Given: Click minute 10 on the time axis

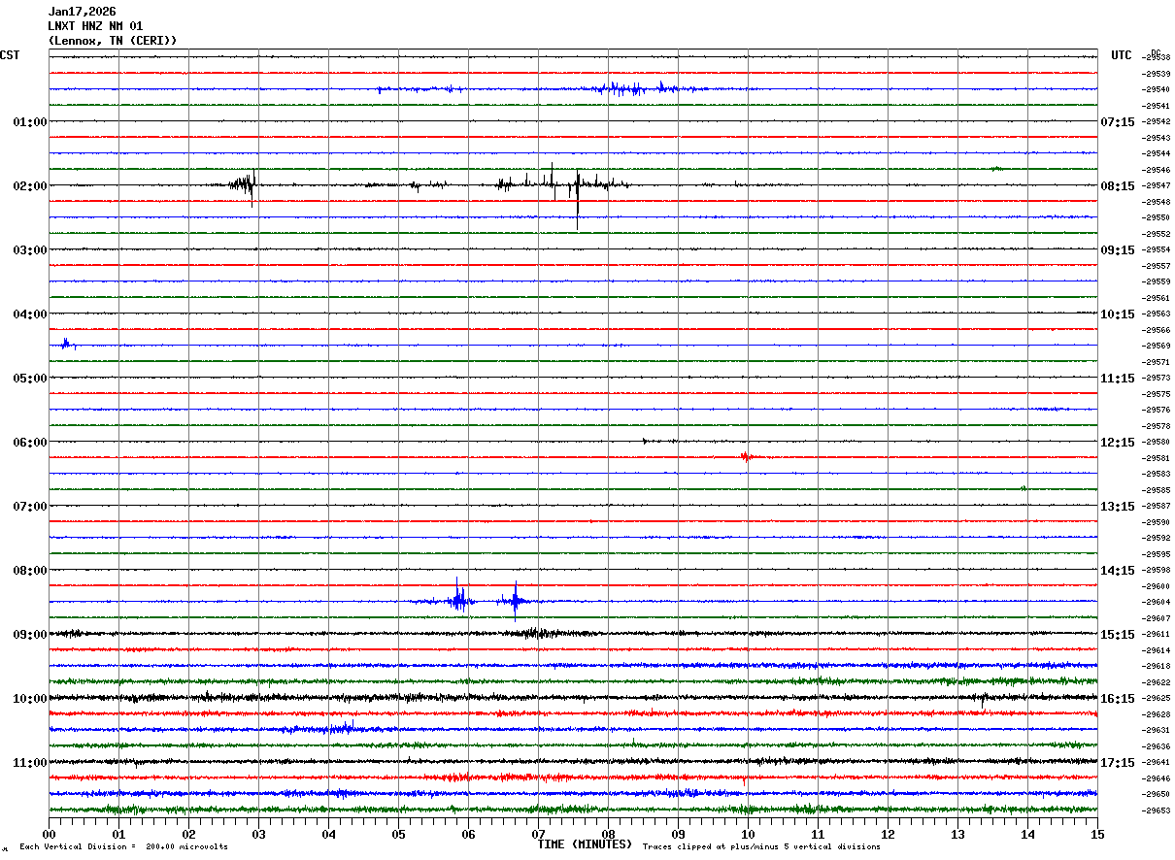Looking at the screenshot, I should tap(749, 834).
